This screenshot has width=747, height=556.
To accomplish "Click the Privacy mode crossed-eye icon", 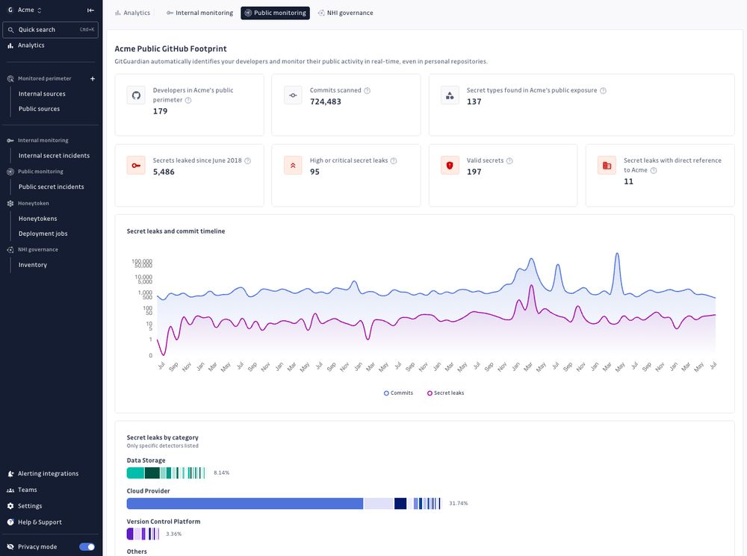I will point(10,546).
